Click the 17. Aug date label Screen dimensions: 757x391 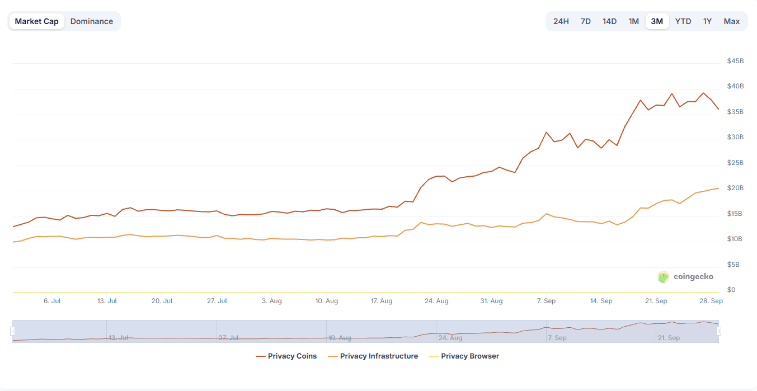click(x=382, y=301)
